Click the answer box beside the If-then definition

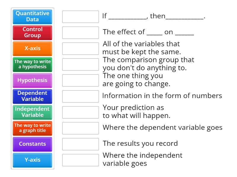click(80, 17)
